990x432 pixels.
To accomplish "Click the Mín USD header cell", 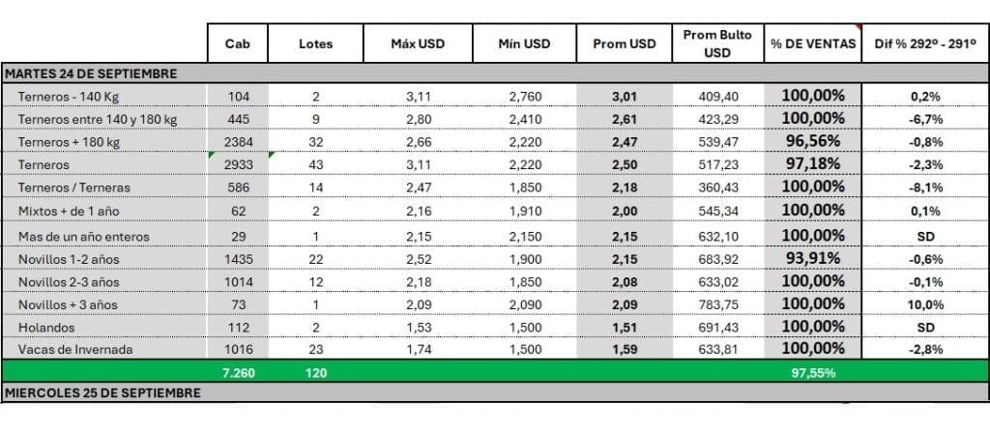I will pyautogui.click(x=524, y=43).
